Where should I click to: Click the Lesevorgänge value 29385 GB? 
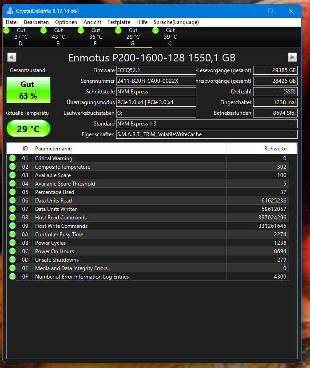coord(275,70)
